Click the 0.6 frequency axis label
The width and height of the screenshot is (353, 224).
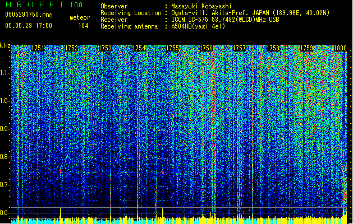(x=4, y=213)
